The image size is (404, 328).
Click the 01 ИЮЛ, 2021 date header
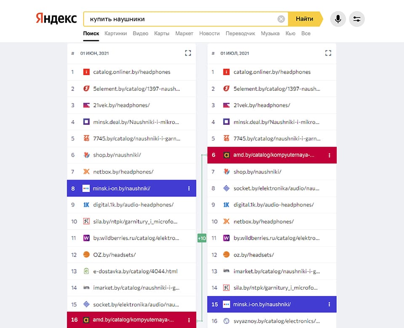[235, 53]
